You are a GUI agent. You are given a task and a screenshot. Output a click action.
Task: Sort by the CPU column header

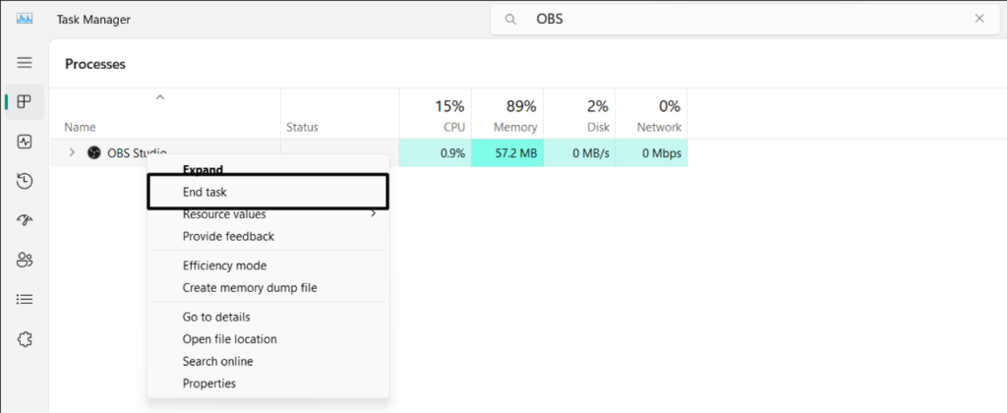pyautogui.click(x=434, y=115)
